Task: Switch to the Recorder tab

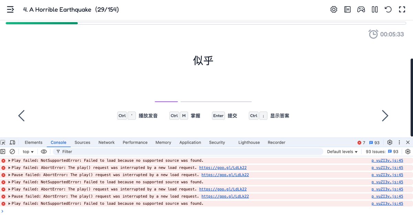Action: click(276, 142)
